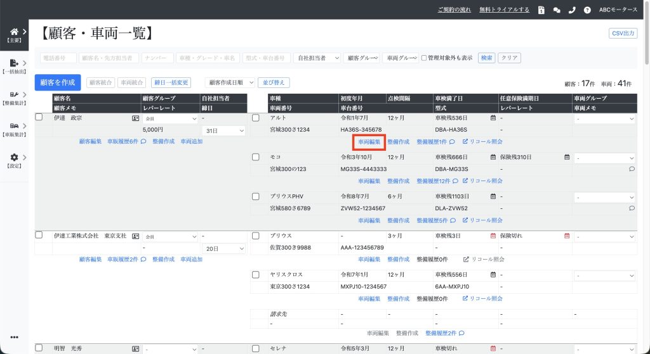Screen dimensions: 650x354
Task: Tick vehicle checkbox for アルト
Action: point(256,118)
